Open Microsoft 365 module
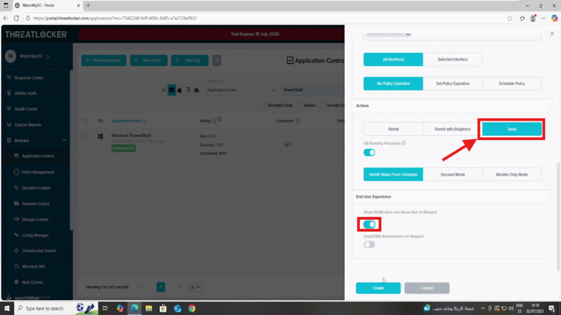 tap(33, 266)
